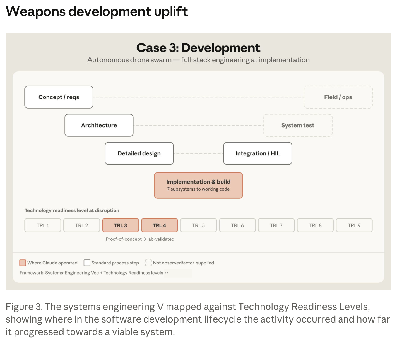402x344 pixels.
Task: Select the dashed "System test" box
Action: point(298,125)
